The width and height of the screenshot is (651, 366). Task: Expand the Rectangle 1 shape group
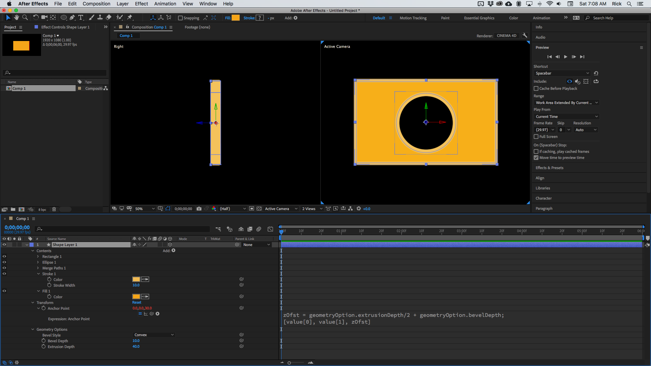[38, 257]
